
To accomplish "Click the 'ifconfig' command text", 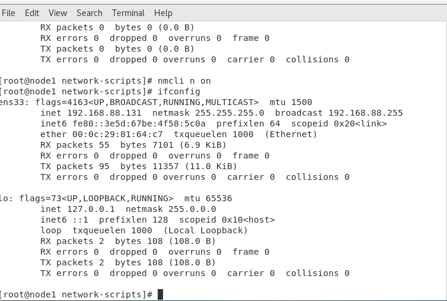I will [179, 91].
